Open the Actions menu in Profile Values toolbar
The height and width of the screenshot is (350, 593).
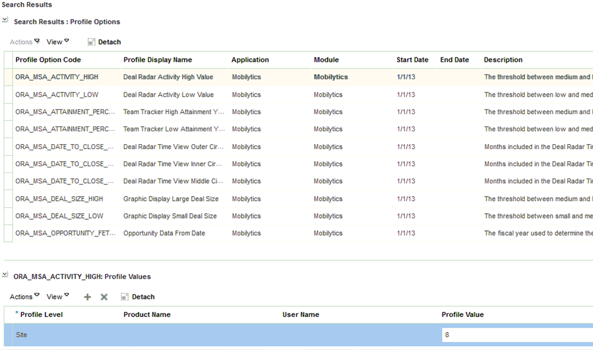point(24,297)
